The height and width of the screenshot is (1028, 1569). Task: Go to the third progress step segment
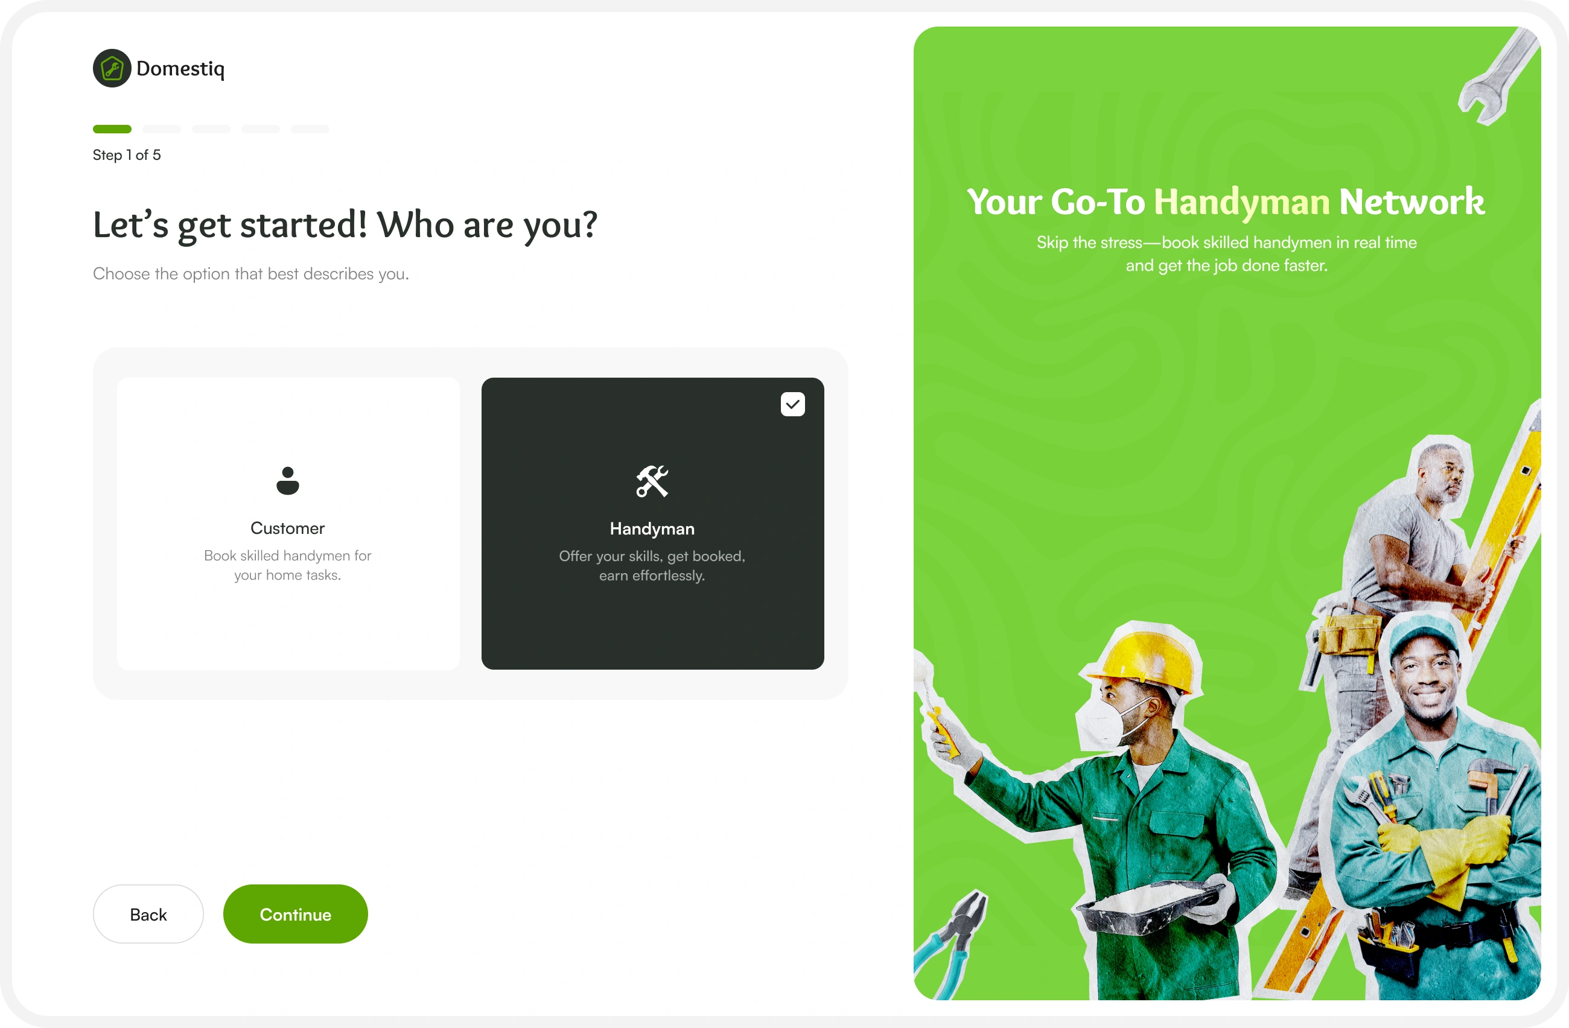pos(211,129)
